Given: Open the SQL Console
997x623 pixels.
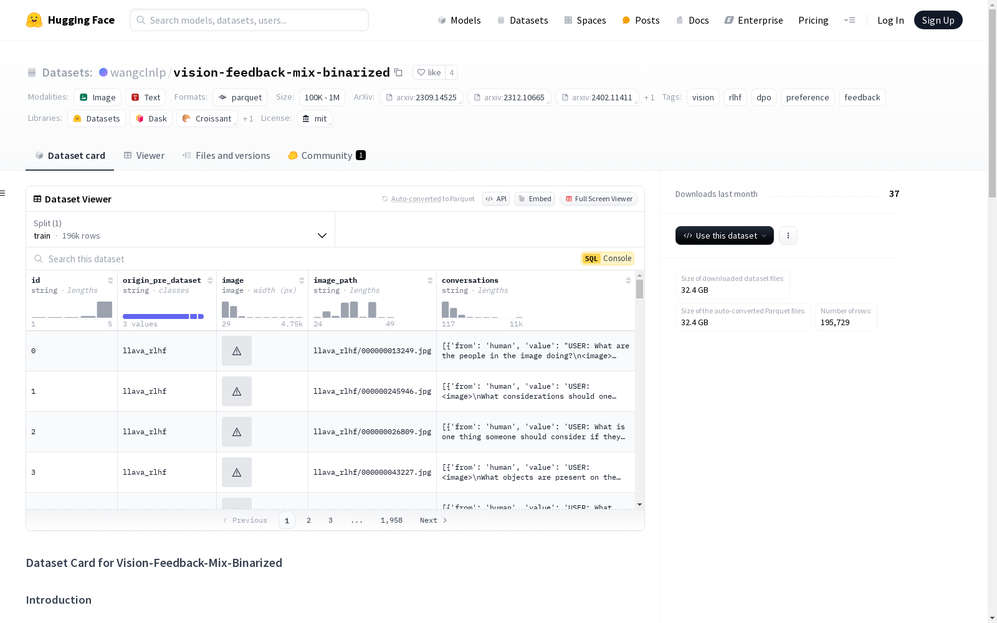Looking at the screenshot, I should (x=608, y=259).
